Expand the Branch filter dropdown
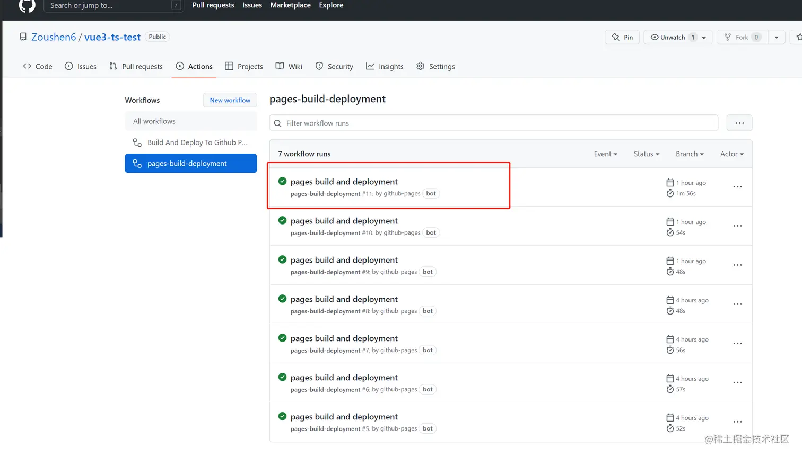Viewport: 802px width, 457px height. 690,154
